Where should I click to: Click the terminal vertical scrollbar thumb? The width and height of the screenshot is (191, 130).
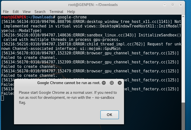(183, 116)
